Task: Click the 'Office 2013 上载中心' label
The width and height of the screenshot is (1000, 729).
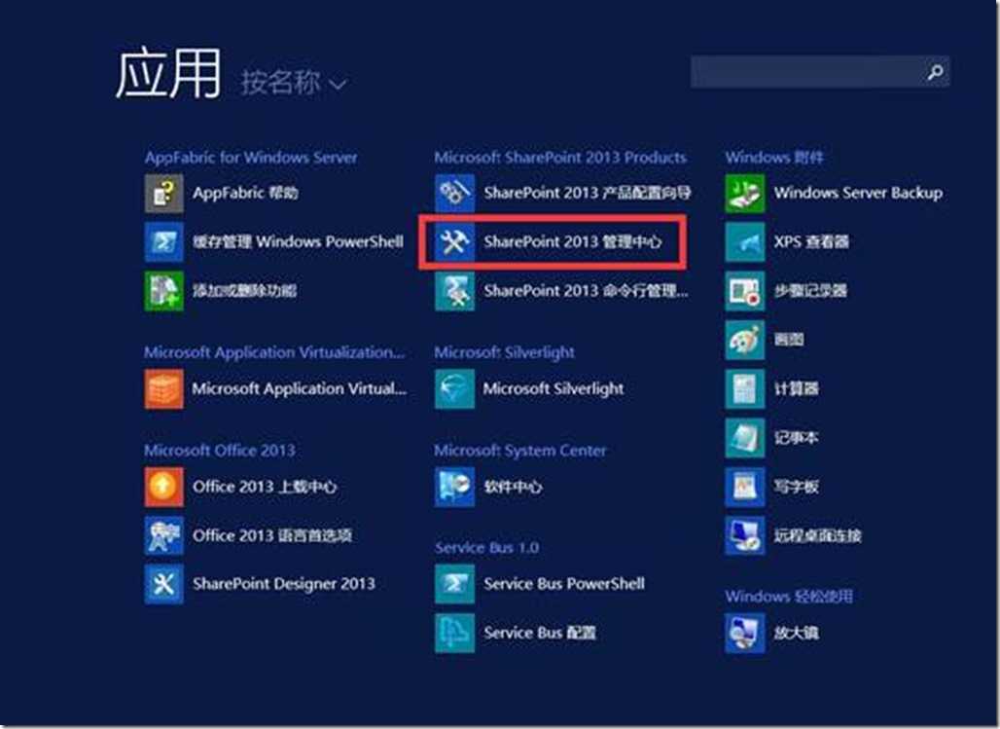Action: 265,487
